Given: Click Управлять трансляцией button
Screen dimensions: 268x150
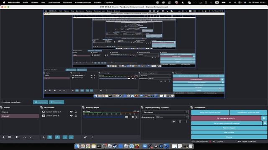Looking at the screenshot, I should coord(248,112).
